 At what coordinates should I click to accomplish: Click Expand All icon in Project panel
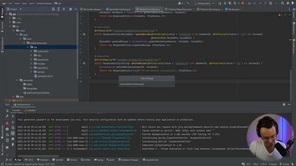59,9
